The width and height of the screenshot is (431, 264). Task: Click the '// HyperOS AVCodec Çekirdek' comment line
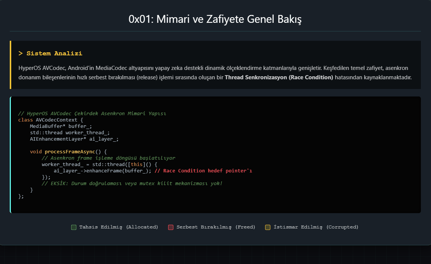[92, 114]
